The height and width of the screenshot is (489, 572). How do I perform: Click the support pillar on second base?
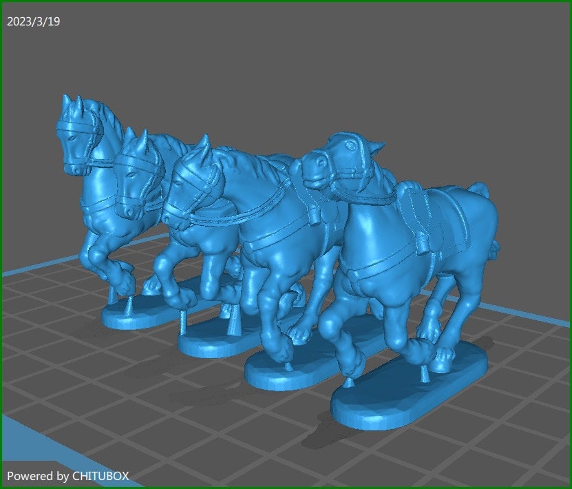point(182,322)
